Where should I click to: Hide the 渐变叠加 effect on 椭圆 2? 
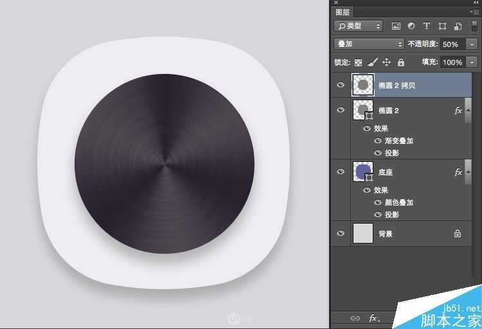click(x=378, y=141)
